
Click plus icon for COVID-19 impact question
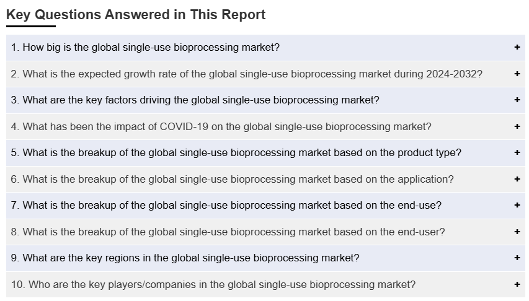click(517, 126)
